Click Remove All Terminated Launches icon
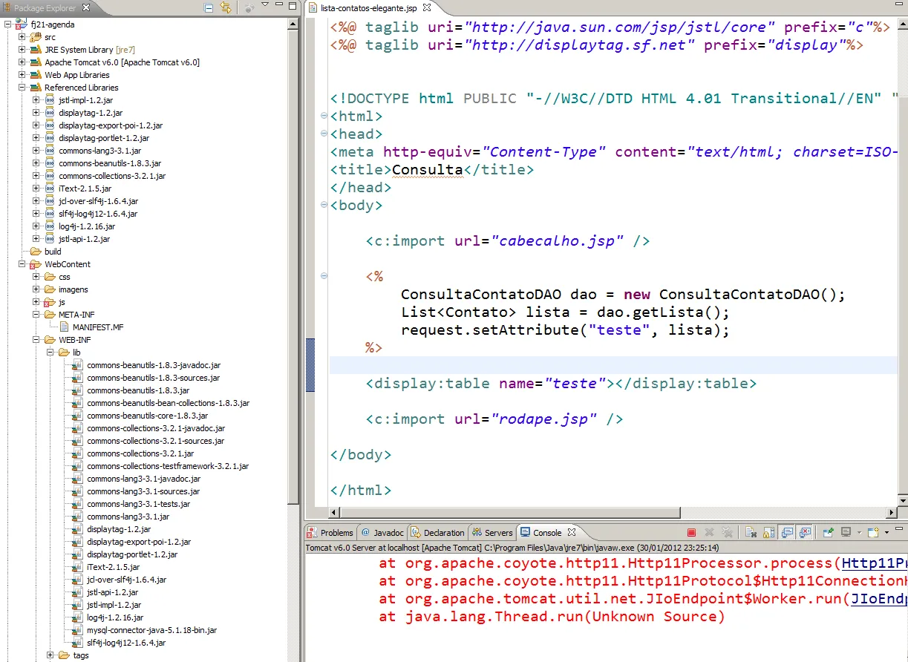Viewport: 908px width, 662px height. coord(727,532)
